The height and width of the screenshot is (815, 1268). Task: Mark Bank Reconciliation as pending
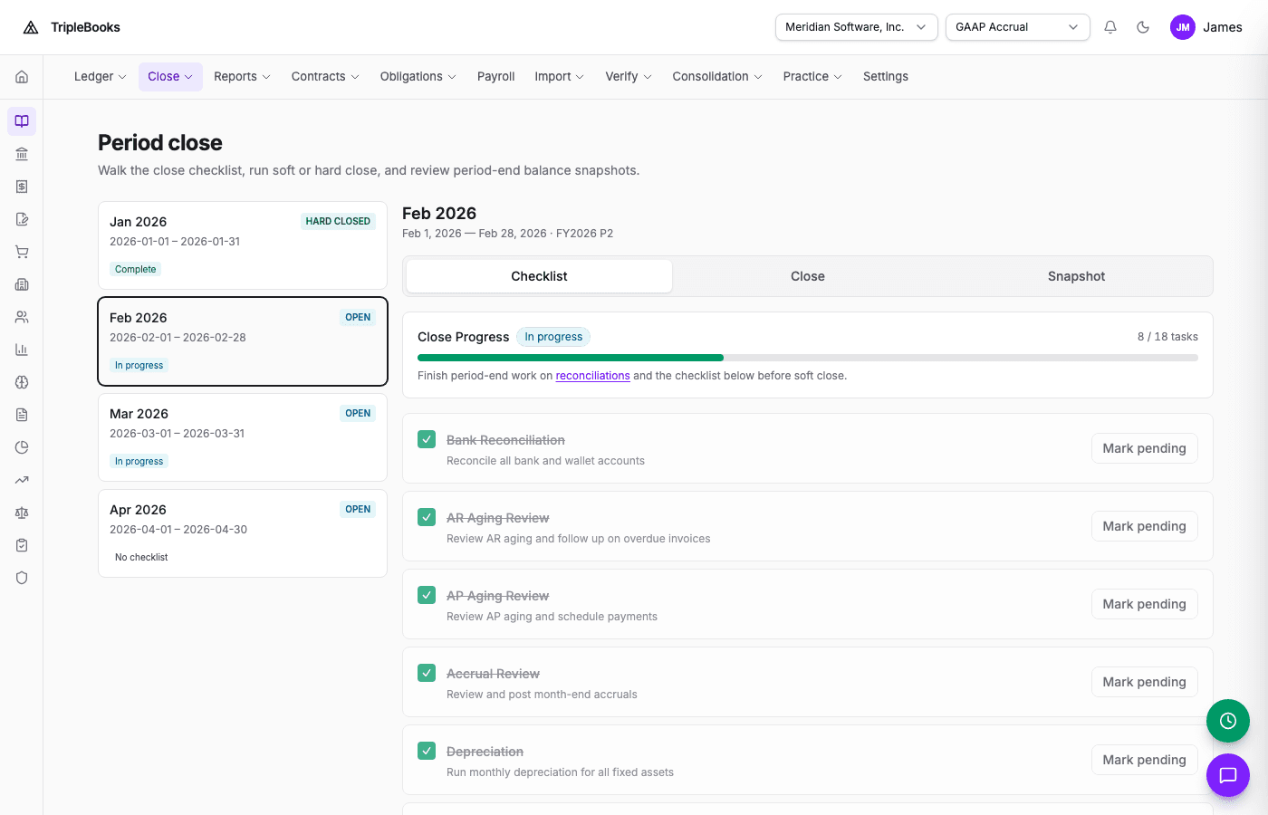(1144, 448)
